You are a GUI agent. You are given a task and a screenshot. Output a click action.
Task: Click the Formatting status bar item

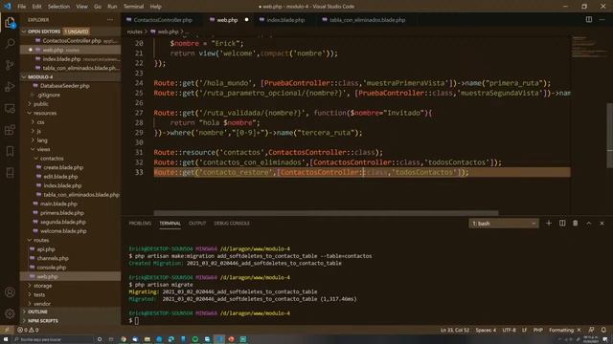coord(565,330)
